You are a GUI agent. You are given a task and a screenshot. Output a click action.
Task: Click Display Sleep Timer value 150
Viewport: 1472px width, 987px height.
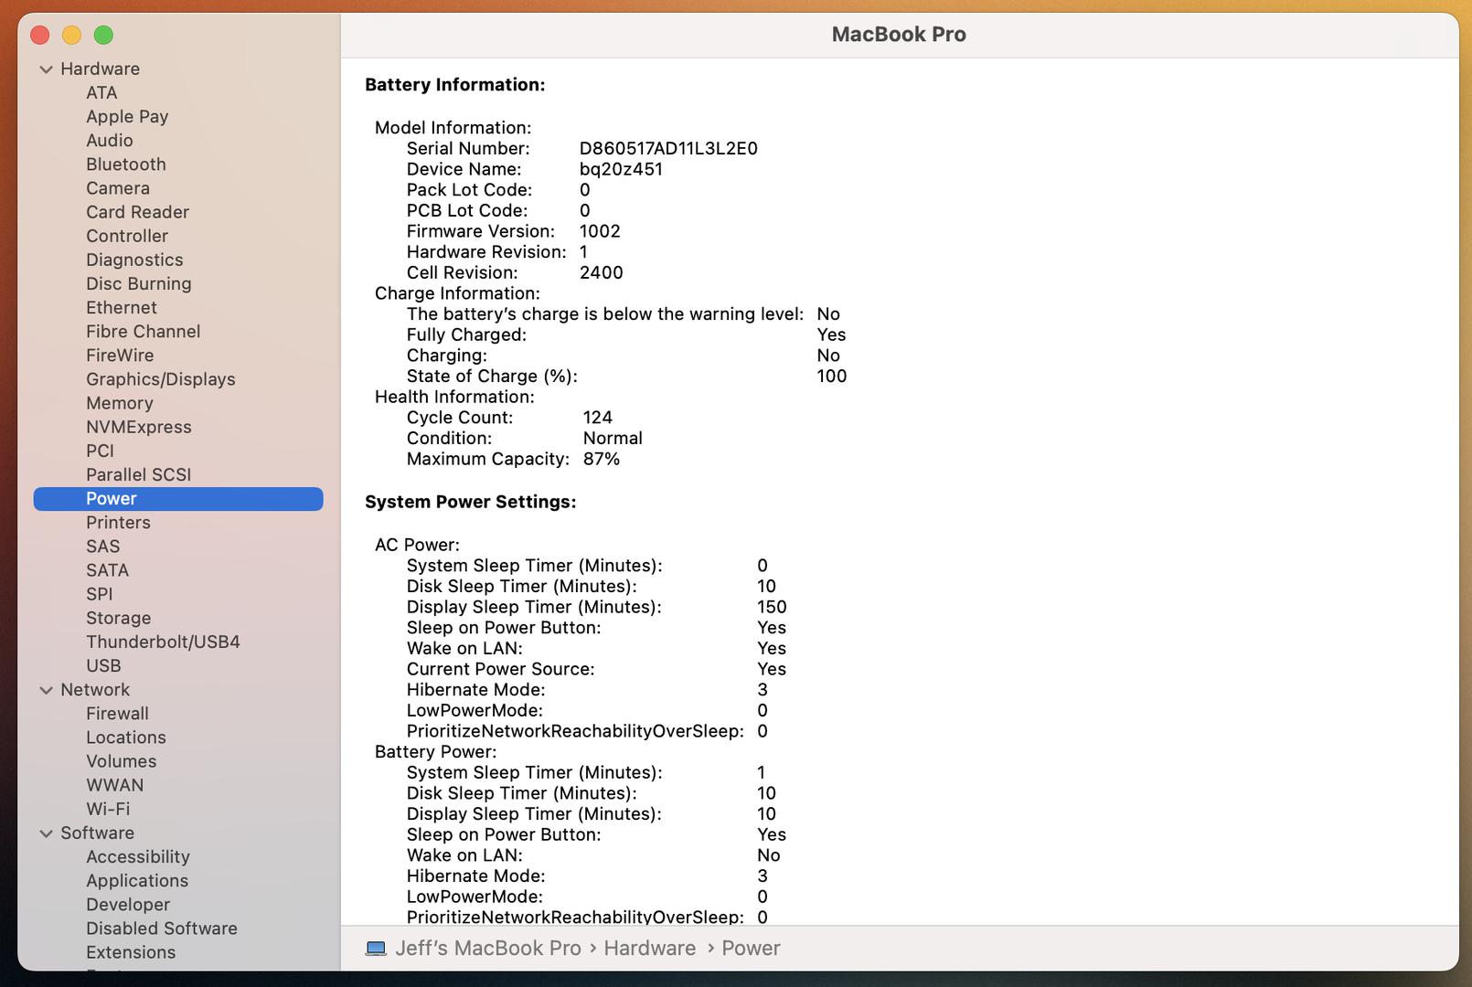pos(772,607)
